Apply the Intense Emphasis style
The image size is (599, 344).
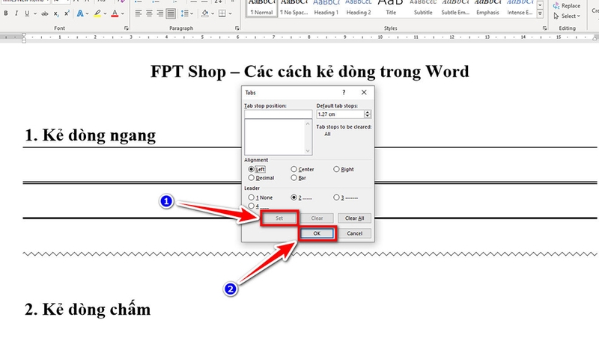[520, 8]
